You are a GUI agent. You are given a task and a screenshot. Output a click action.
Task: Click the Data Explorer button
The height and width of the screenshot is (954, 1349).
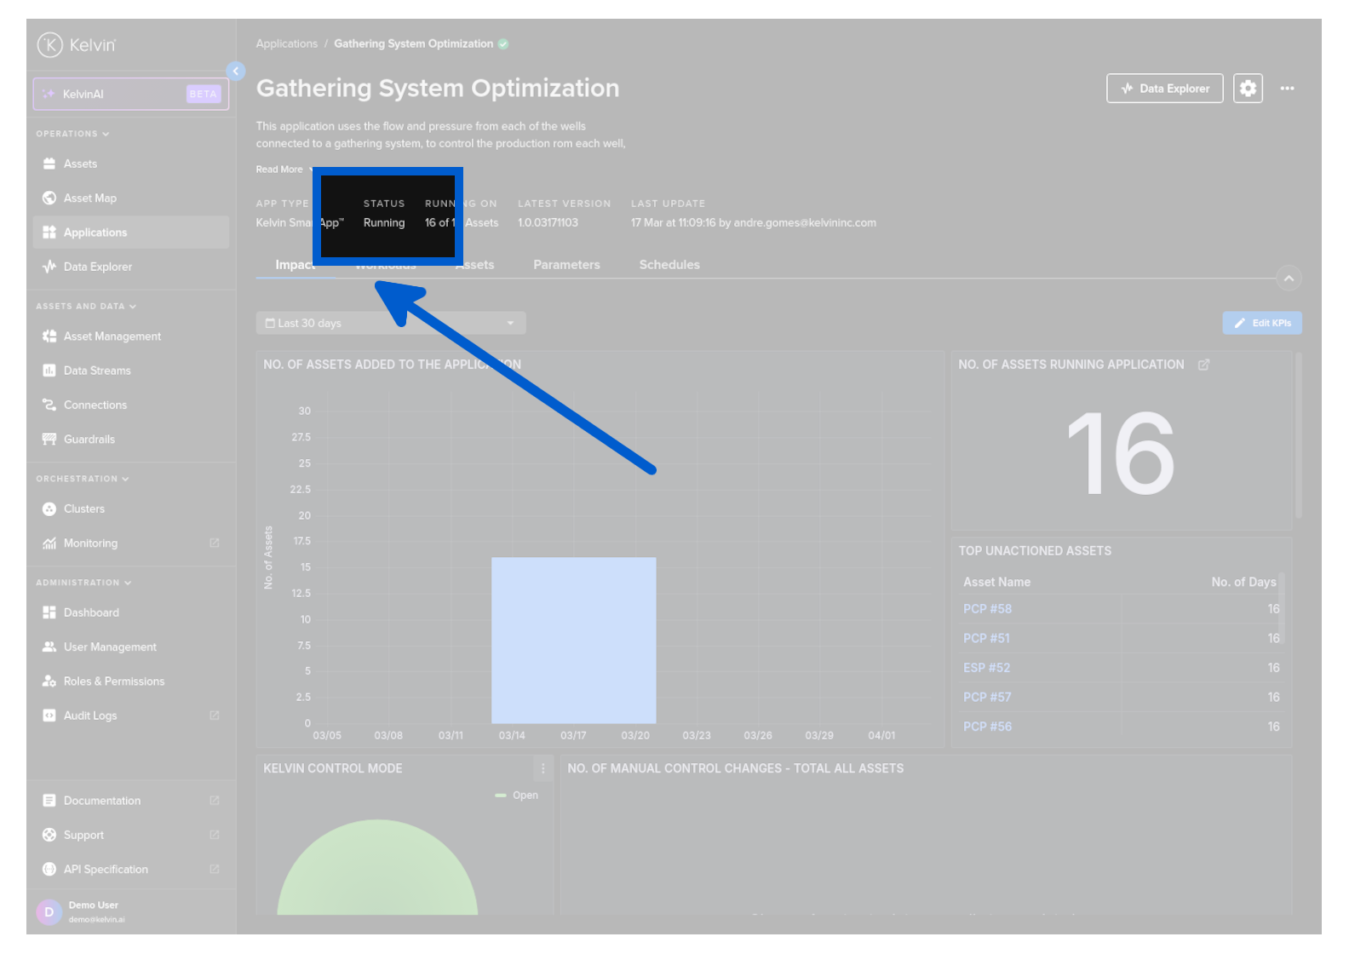pyautogui.click(x=1164, y=89)
